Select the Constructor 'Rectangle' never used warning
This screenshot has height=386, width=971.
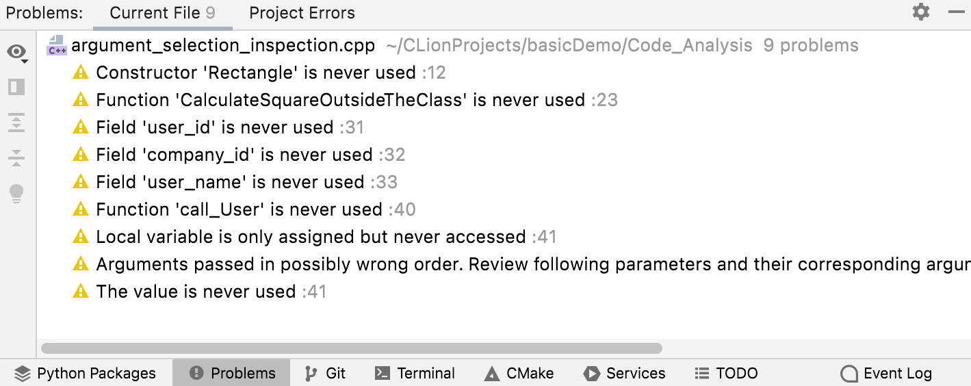pyautogui.click(x=256, y=73)
